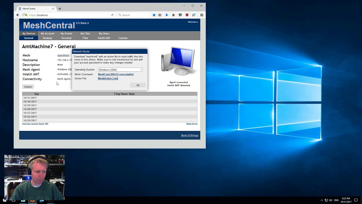Open the Windows Start menu
The height and width of the screenshot is (204, 362).
click(4, 200)
